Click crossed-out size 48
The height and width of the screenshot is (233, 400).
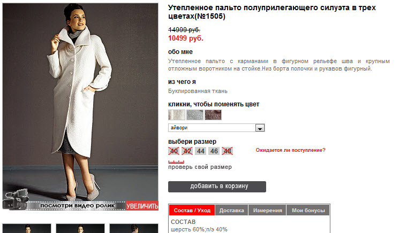tap(227, 151)
